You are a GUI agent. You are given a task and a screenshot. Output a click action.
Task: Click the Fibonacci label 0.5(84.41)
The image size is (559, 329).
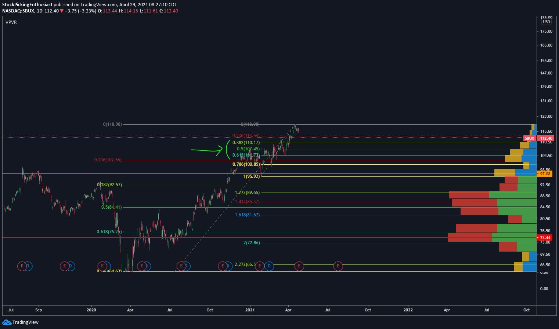click(112, 207)
